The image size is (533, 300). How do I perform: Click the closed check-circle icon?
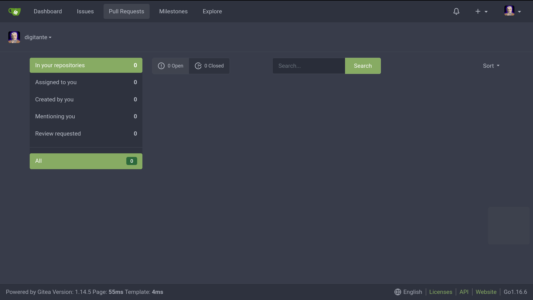point(198,66)
